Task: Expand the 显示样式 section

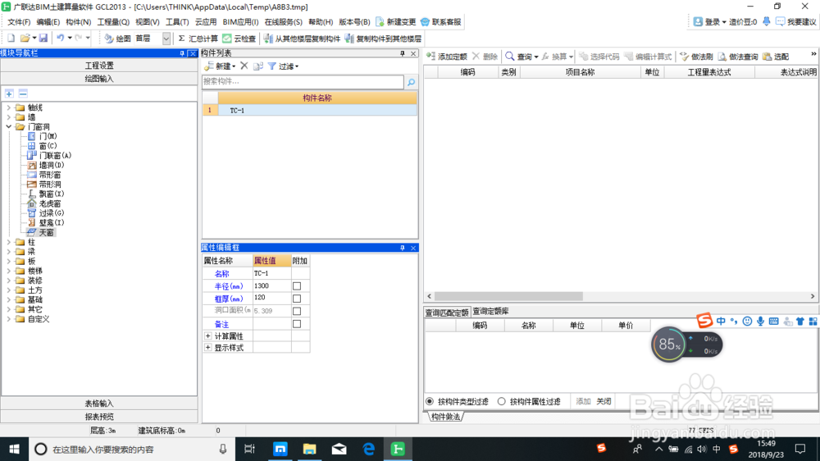Action: (207, 348)
